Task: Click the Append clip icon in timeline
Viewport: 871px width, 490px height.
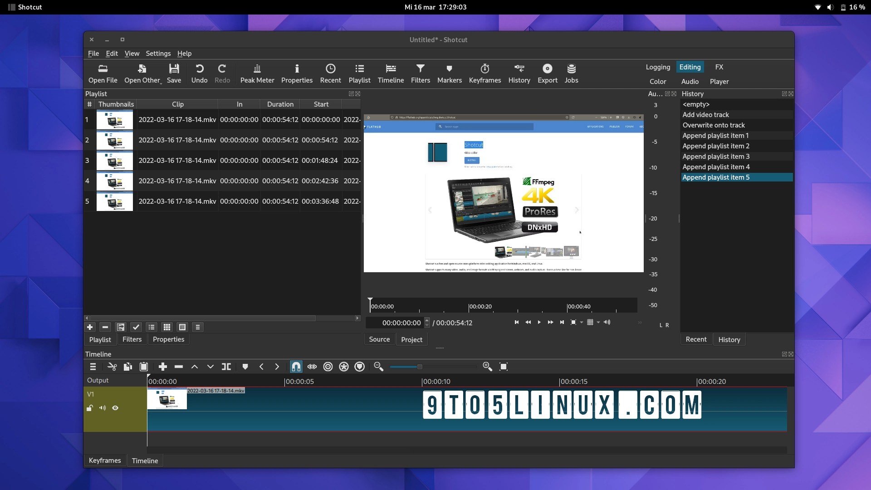Action: pyautogui.click(x=162, y=367)
